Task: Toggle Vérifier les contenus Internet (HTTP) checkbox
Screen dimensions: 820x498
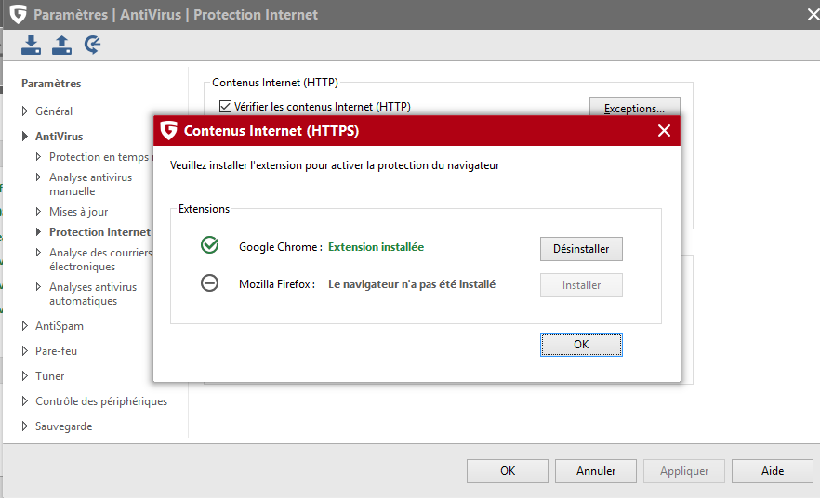Action: click(225, 107)
